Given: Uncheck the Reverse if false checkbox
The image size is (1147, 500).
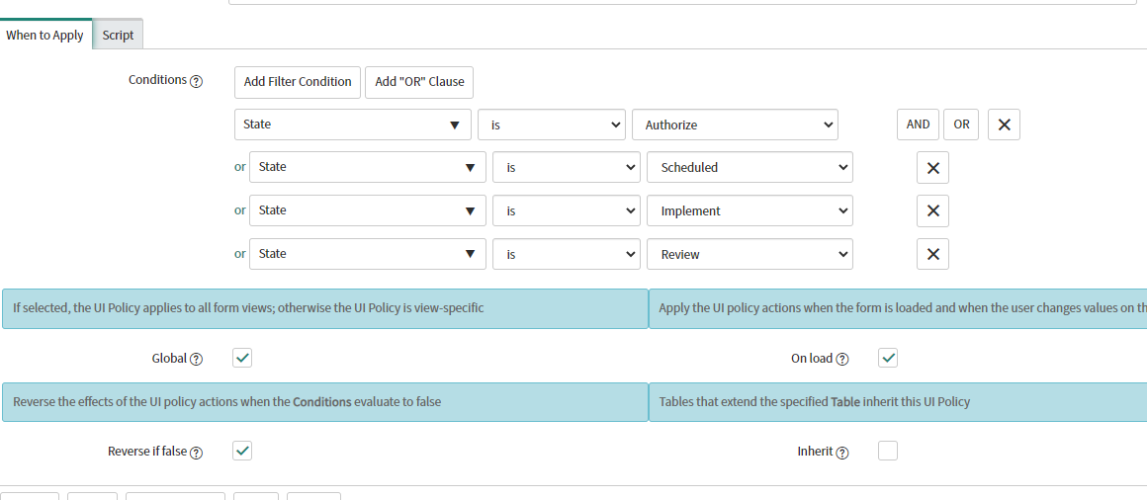Looking at the screenshot, I should coord(242,451).
